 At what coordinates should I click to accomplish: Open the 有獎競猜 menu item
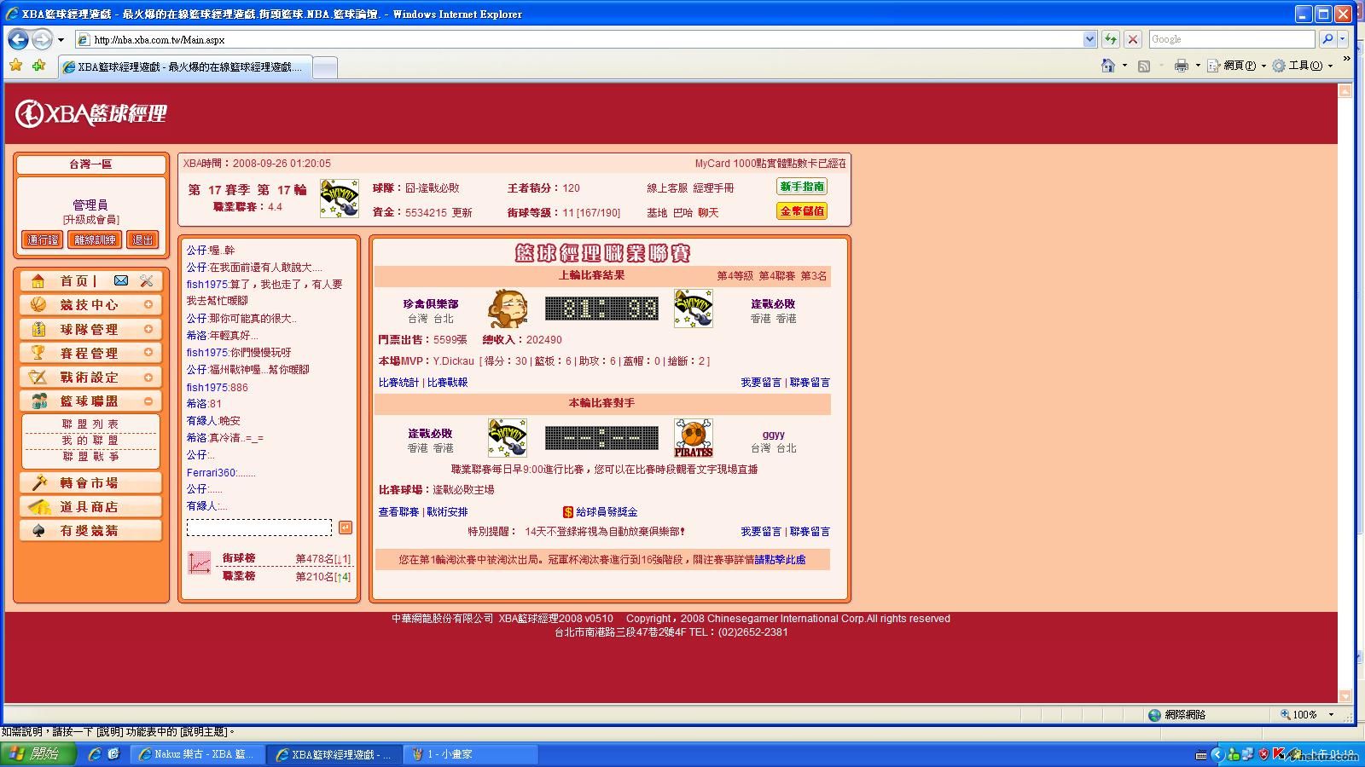click(90, 531)
